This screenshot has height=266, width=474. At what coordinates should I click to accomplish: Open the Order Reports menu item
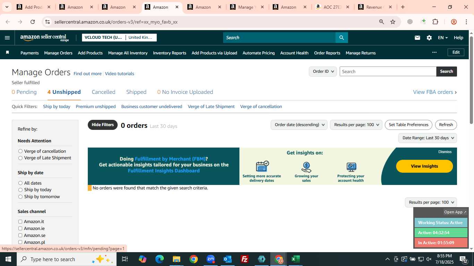click(x=327, y=53)
